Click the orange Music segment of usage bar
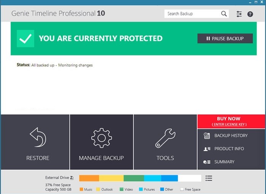 (89, 178)
